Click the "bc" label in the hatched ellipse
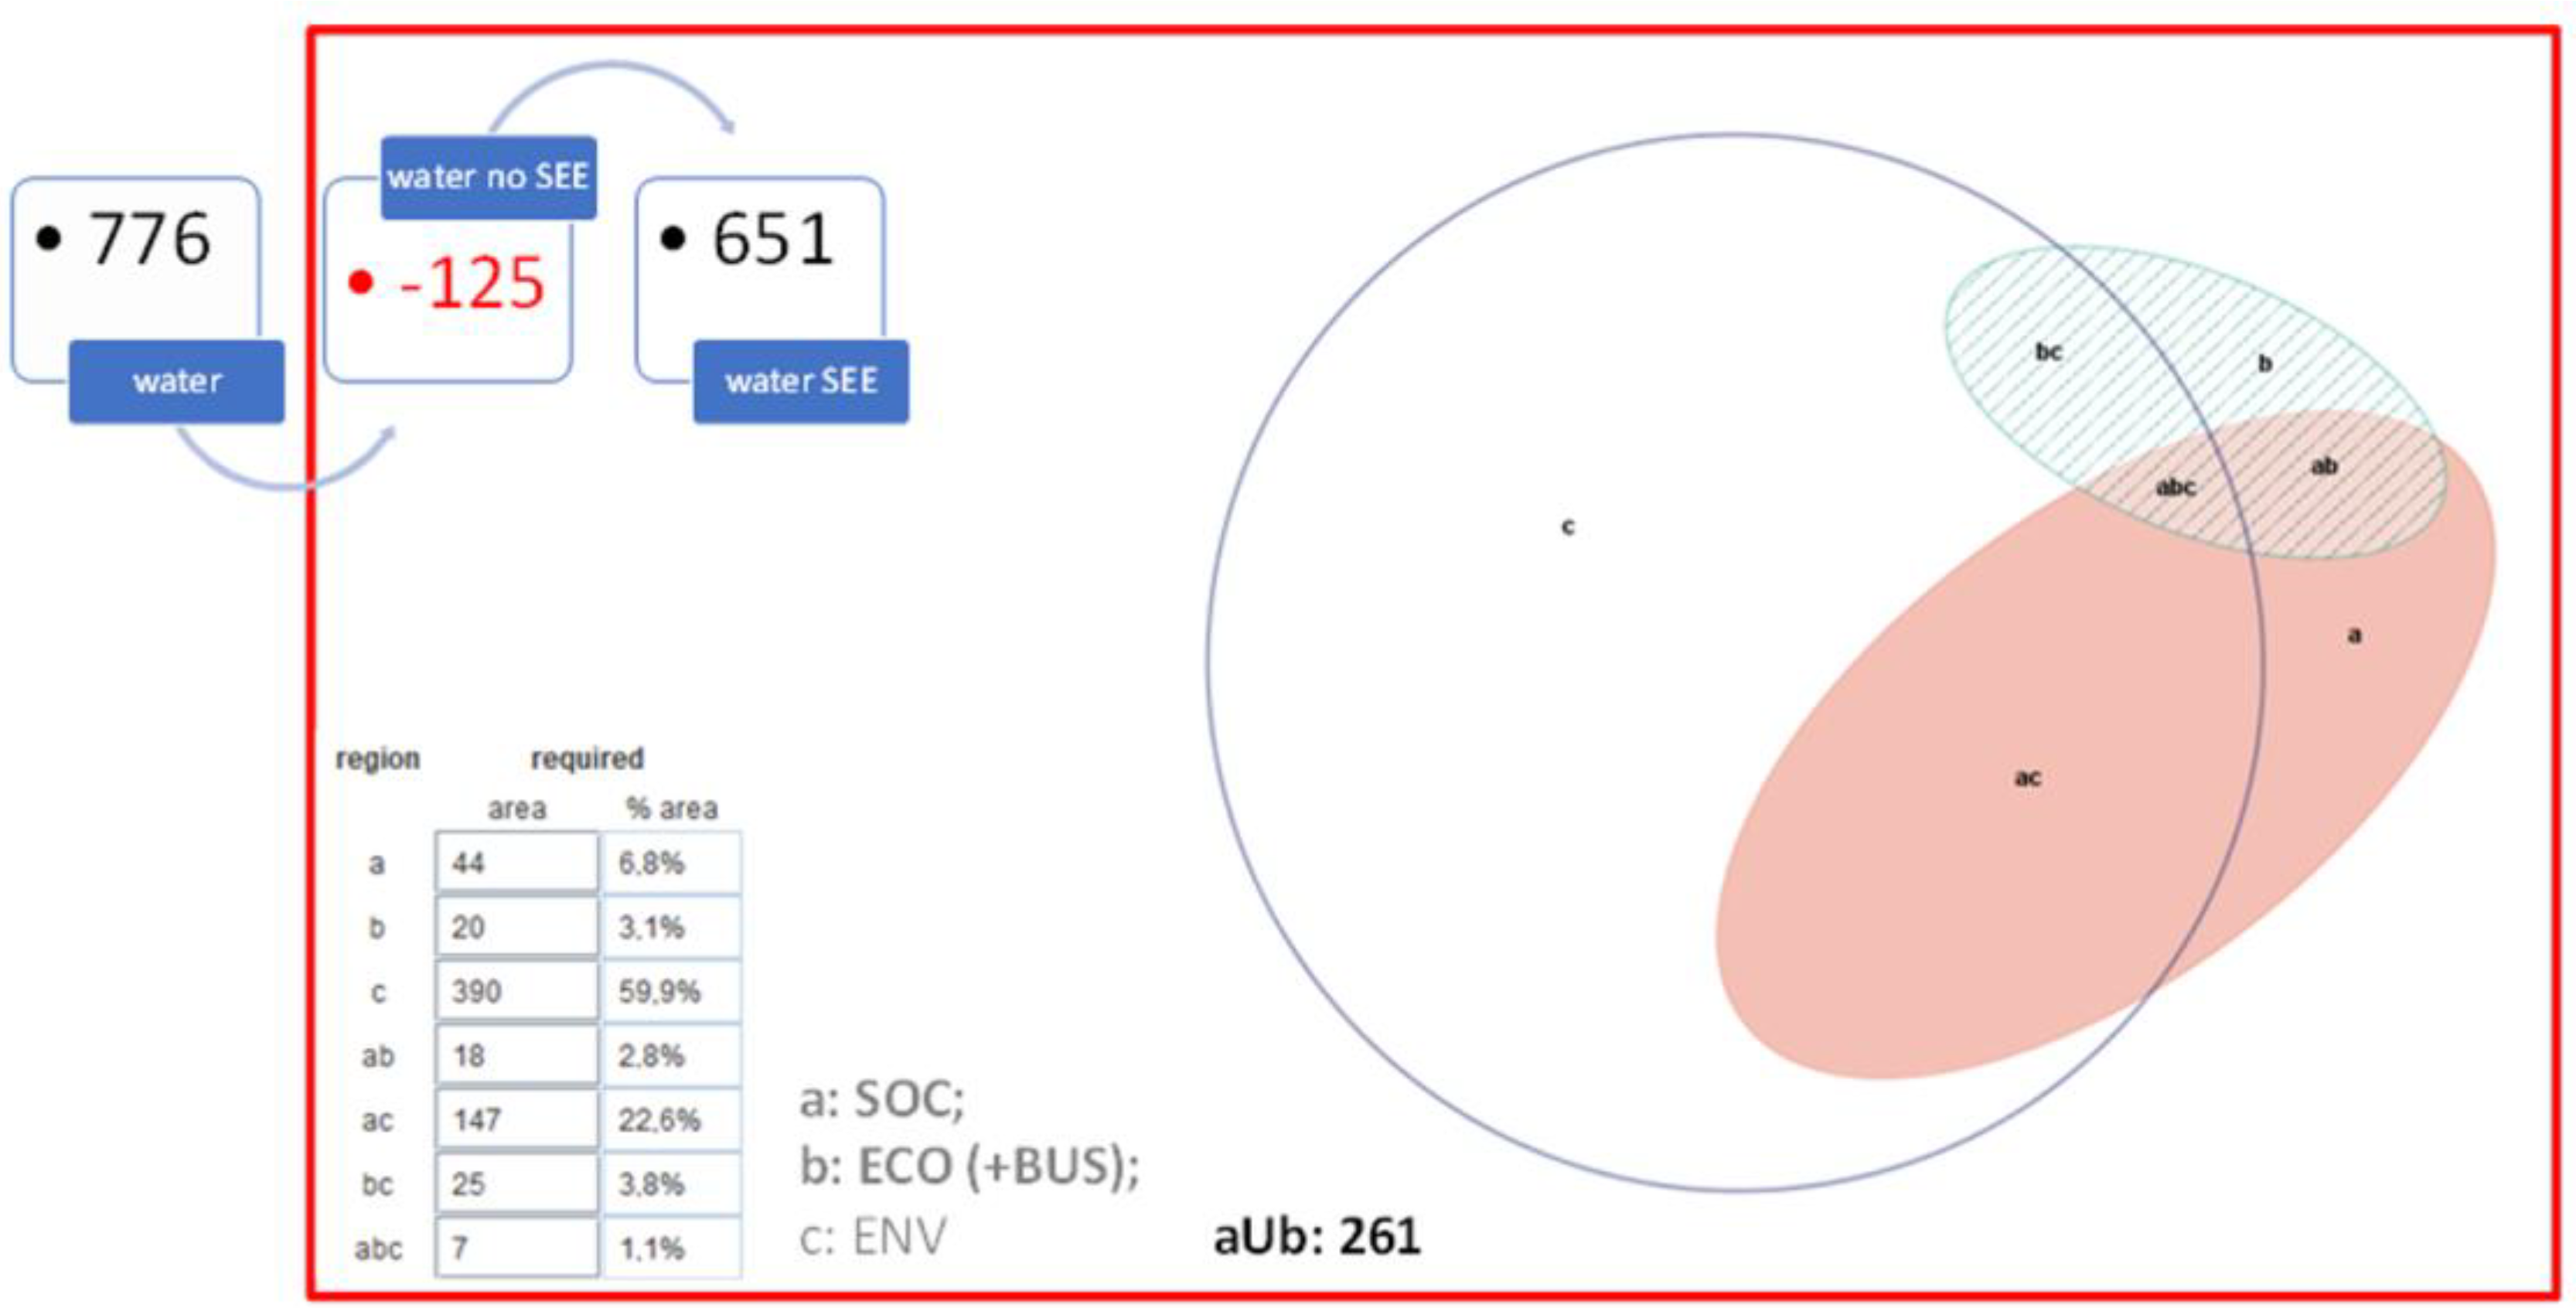This screenshot has width=2576, height=1308. 2048,352
